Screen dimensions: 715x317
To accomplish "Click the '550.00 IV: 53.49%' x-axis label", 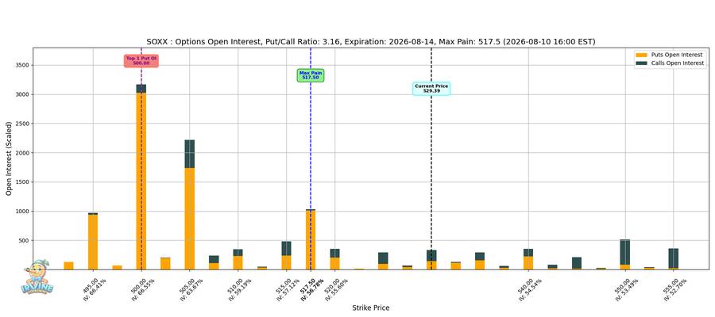I will (x=624, y=290).
